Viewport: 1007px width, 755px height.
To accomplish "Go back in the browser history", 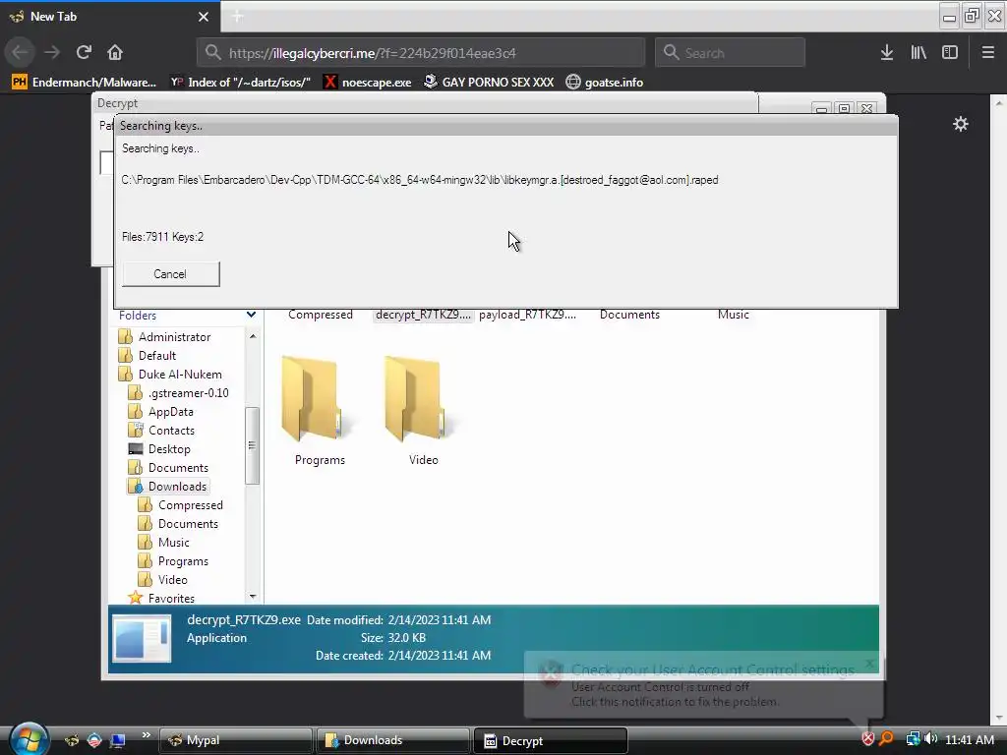I will coord(20,52).
